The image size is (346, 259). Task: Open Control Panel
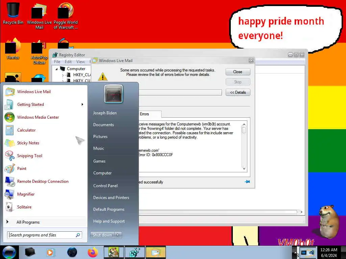105,186
